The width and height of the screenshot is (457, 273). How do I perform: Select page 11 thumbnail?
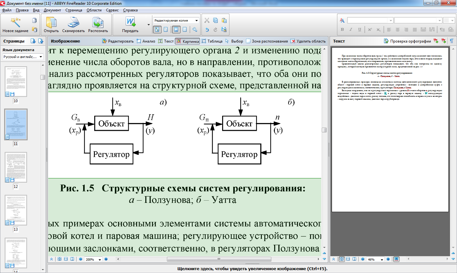coord(16,124)
